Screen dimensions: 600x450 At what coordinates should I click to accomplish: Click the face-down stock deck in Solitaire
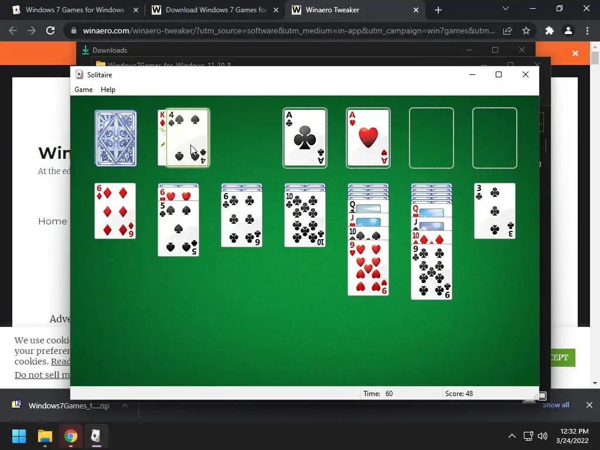[115, 138]
